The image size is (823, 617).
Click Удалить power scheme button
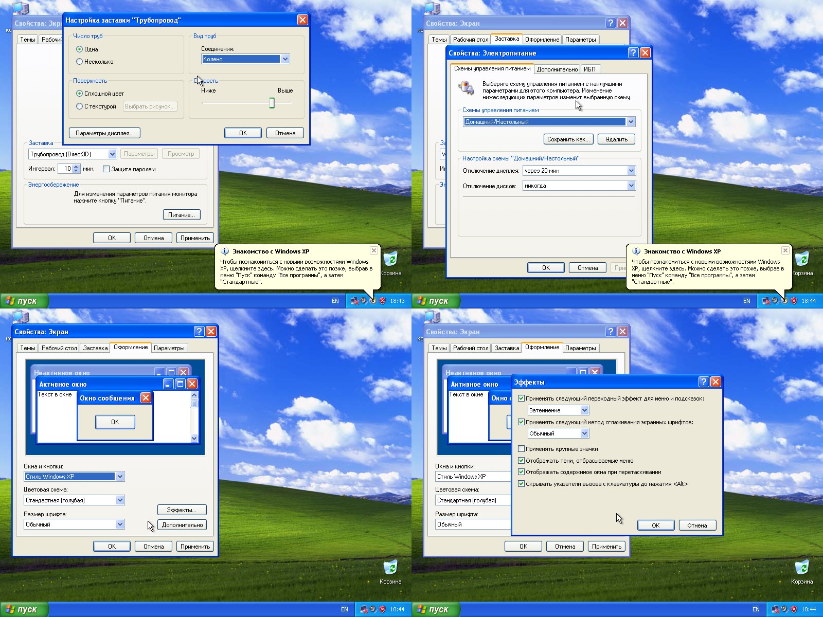616,139
